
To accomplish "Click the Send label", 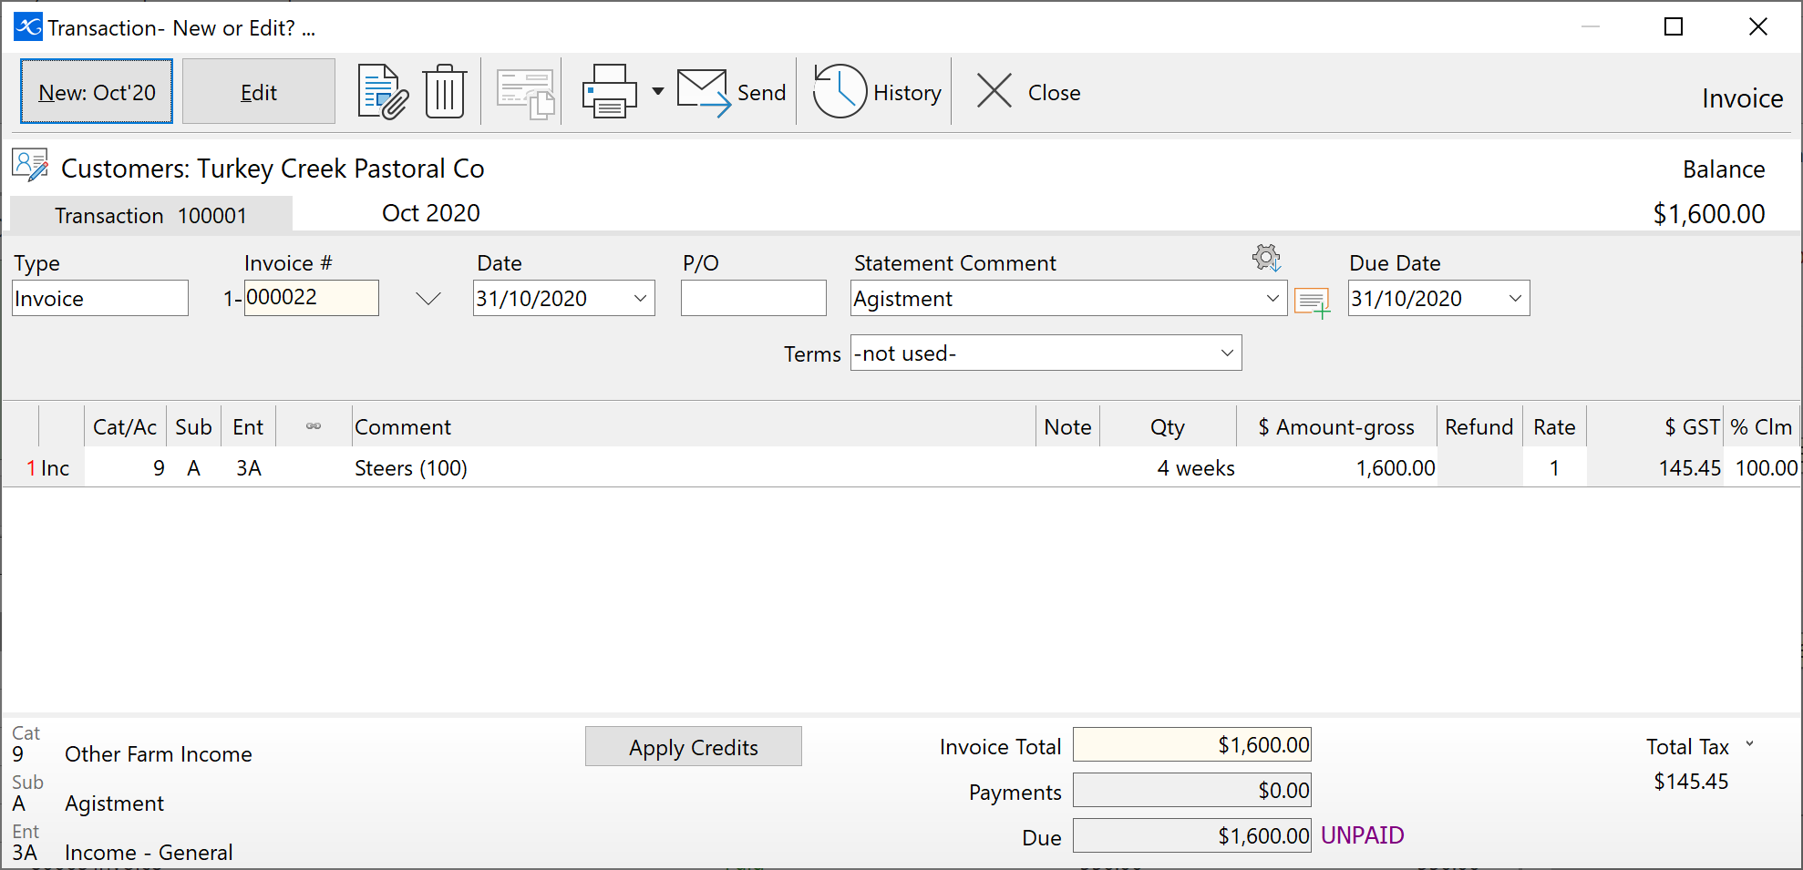I will coord(762,93).
